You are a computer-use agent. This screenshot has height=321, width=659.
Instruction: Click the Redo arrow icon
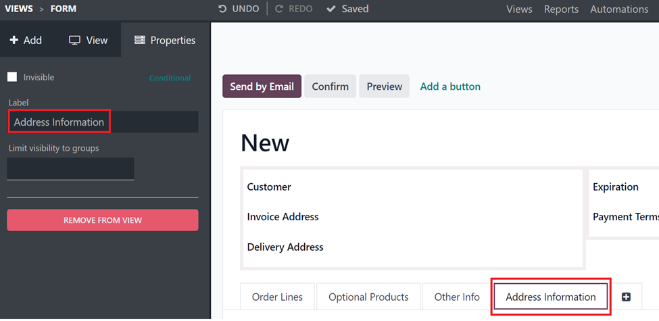[x=279, y=9]
